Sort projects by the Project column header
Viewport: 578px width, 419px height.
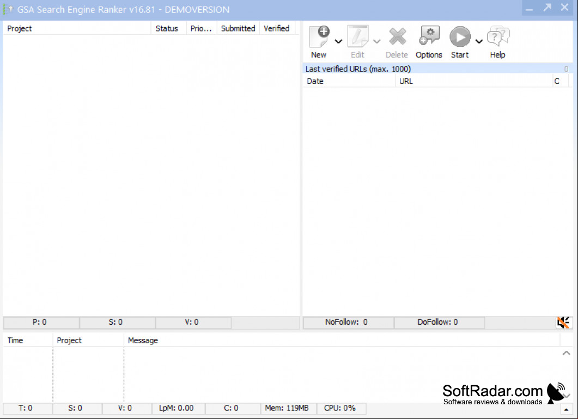click(x=77, y=28)
